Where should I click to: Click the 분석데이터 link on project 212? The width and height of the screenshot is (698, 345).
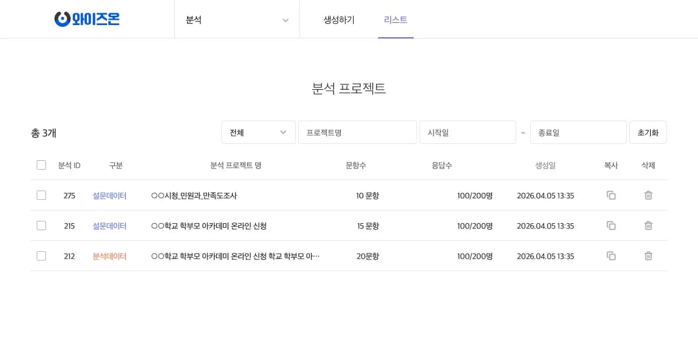110,256
